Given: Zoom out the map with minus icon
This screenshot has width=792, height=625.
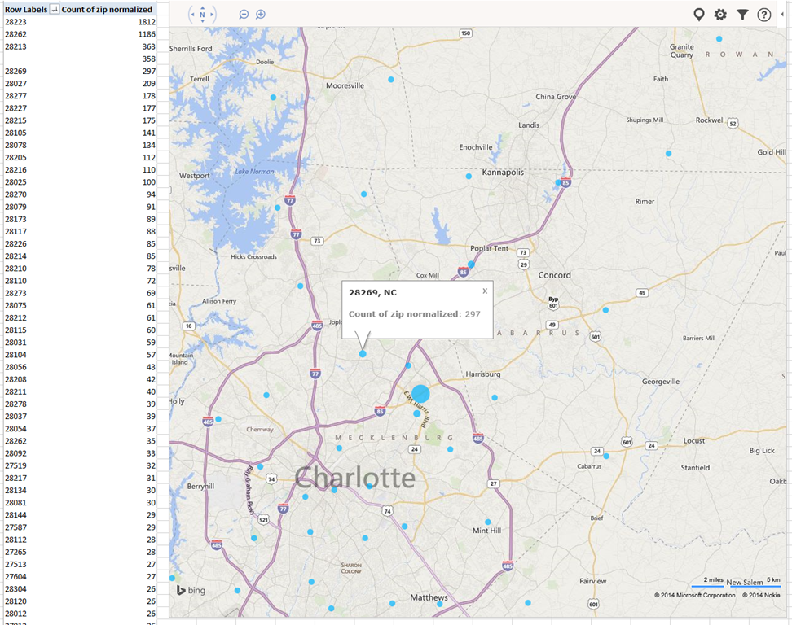Looking at the screenshot, I should pos(244,15).
